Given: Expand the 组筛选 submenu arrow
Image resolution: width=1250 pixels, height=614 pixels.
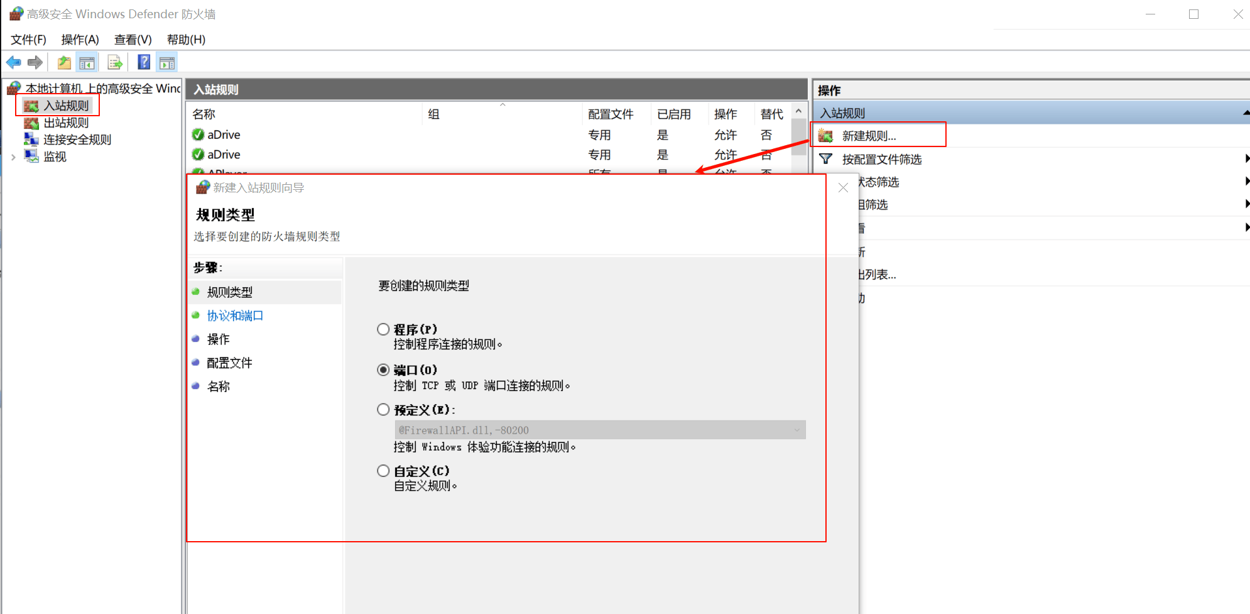Looking at the screenshot, I should 1246,204.
